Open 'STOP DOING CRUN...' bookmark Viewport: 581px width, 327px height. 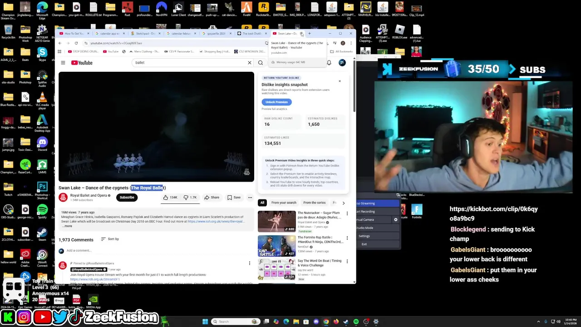coord(83,51)
